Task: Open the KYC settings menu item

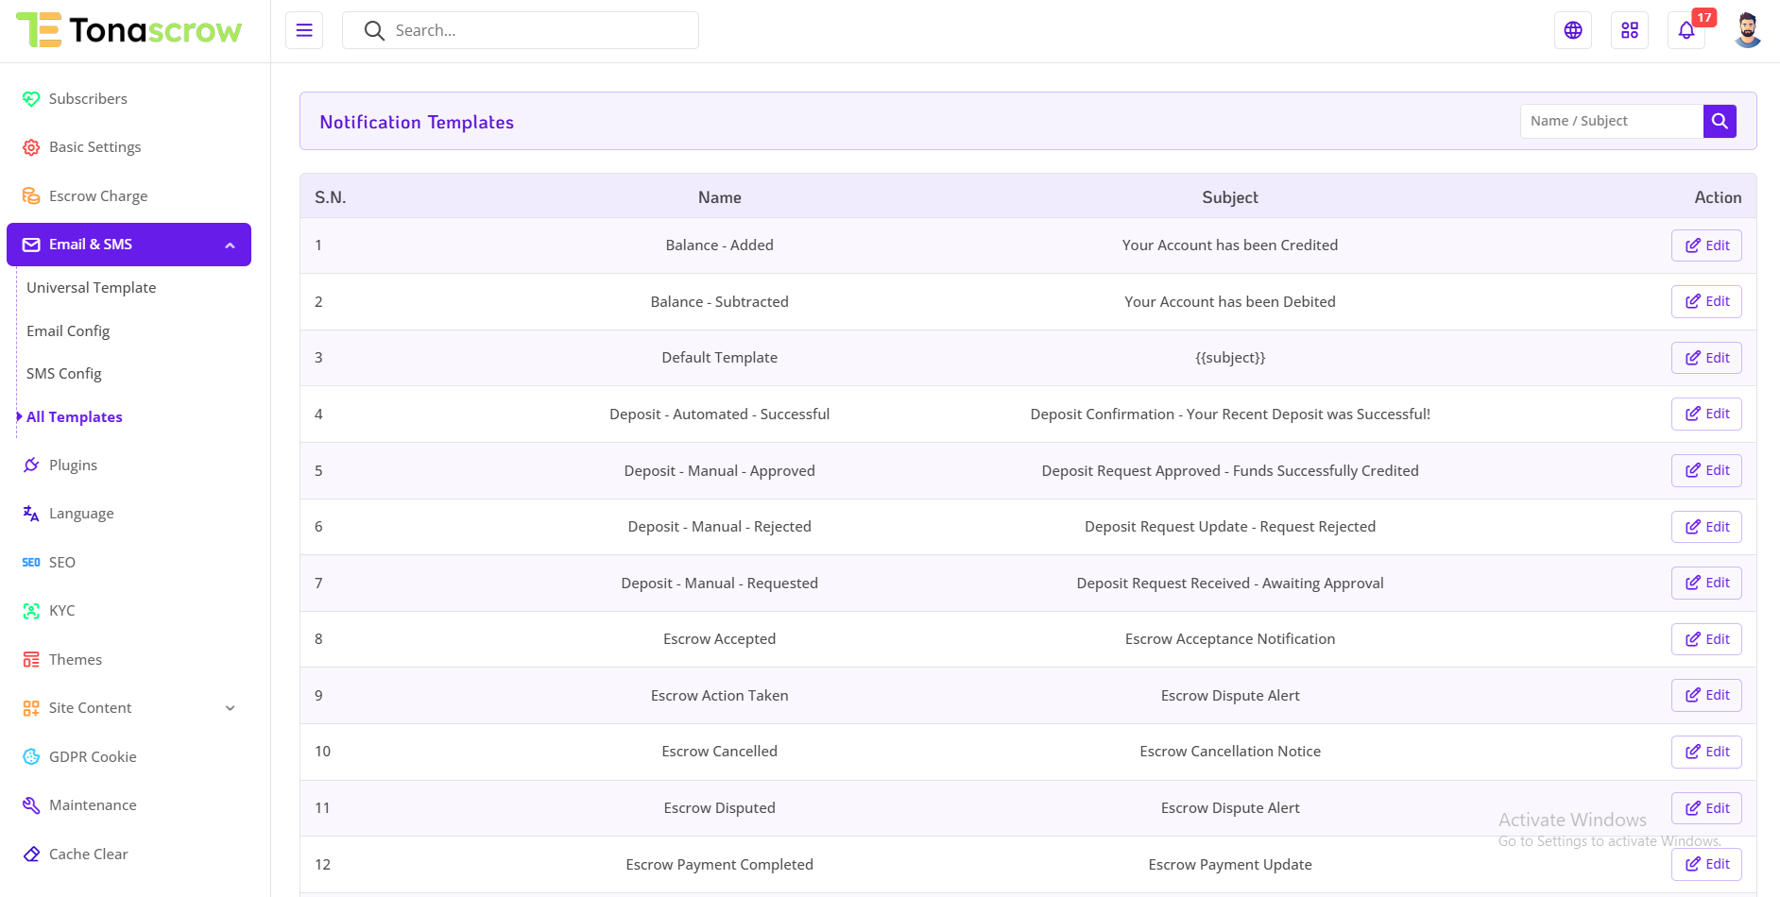Action: click(61, 611)
